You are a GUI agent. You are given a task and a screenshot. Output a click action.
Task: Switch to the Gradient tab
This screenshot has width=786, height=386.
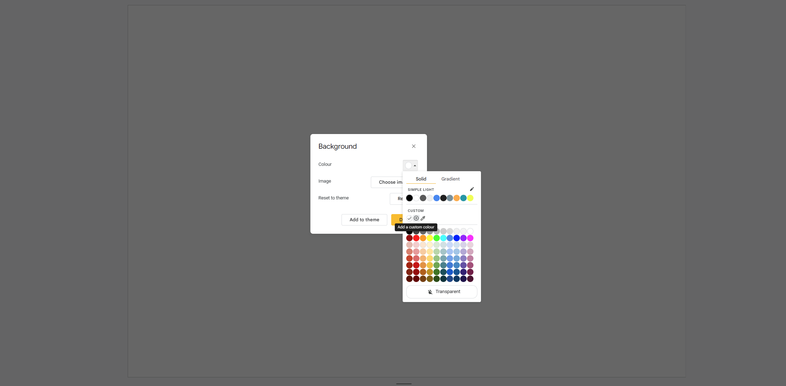[x=450, y=179]
